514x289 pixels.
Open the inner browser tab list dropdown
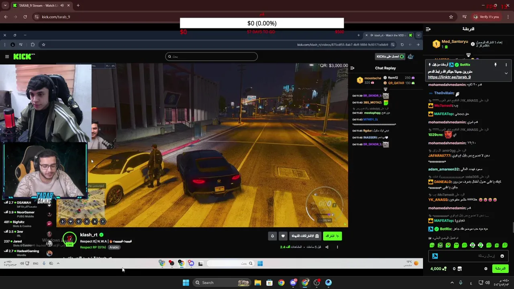418,35
